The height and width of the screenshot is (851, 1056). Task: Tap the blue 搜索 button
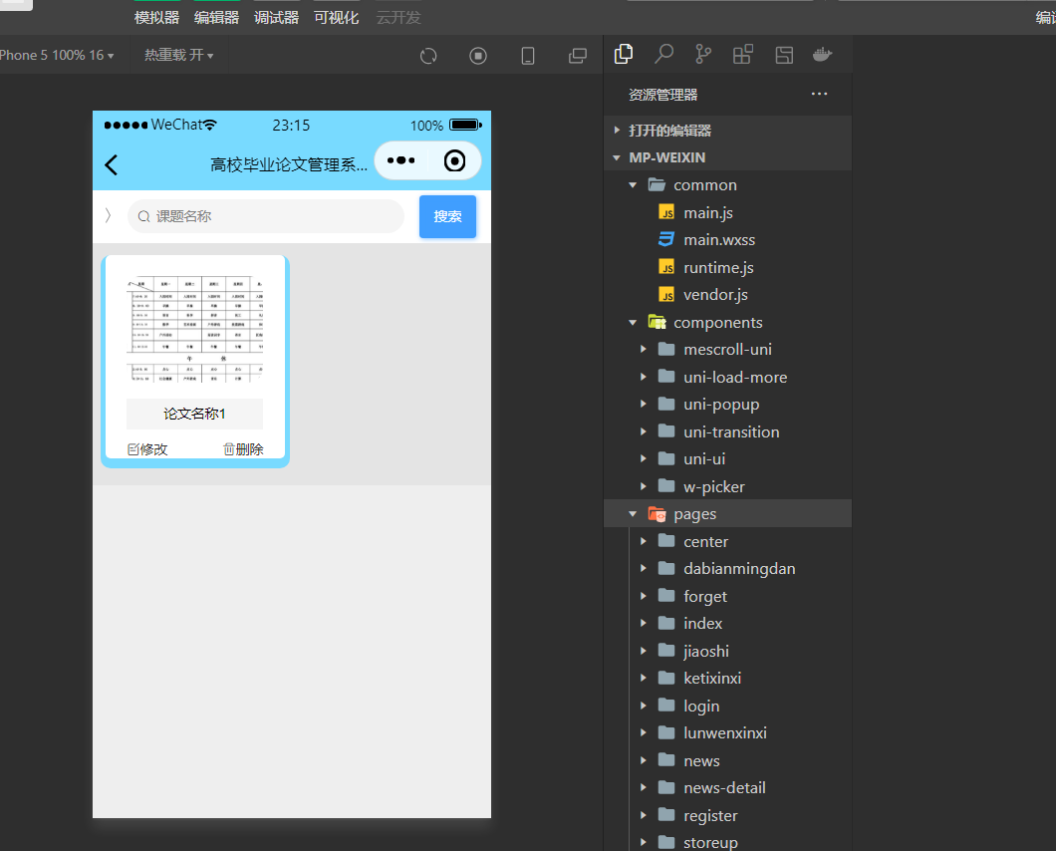[x=448, y=216]
